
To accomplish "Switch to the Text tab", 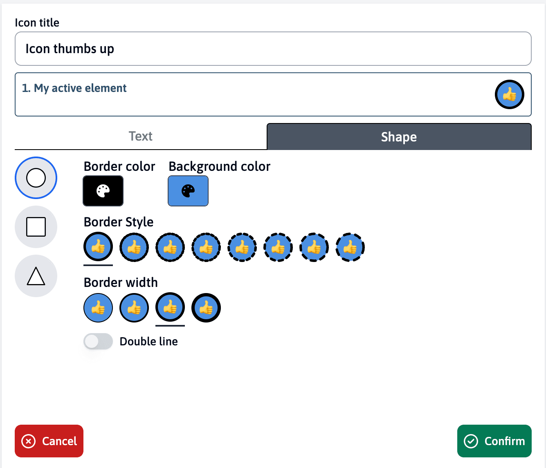I will pos(140,136).
